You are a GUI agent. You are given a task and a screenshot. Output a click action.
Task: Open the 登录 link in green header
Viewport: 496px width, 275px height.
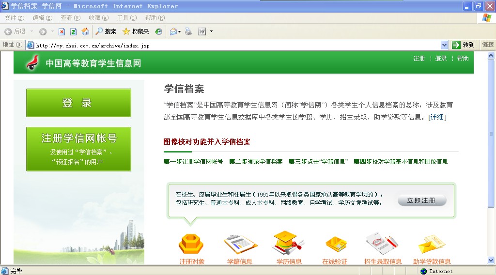tap(441, 58)
